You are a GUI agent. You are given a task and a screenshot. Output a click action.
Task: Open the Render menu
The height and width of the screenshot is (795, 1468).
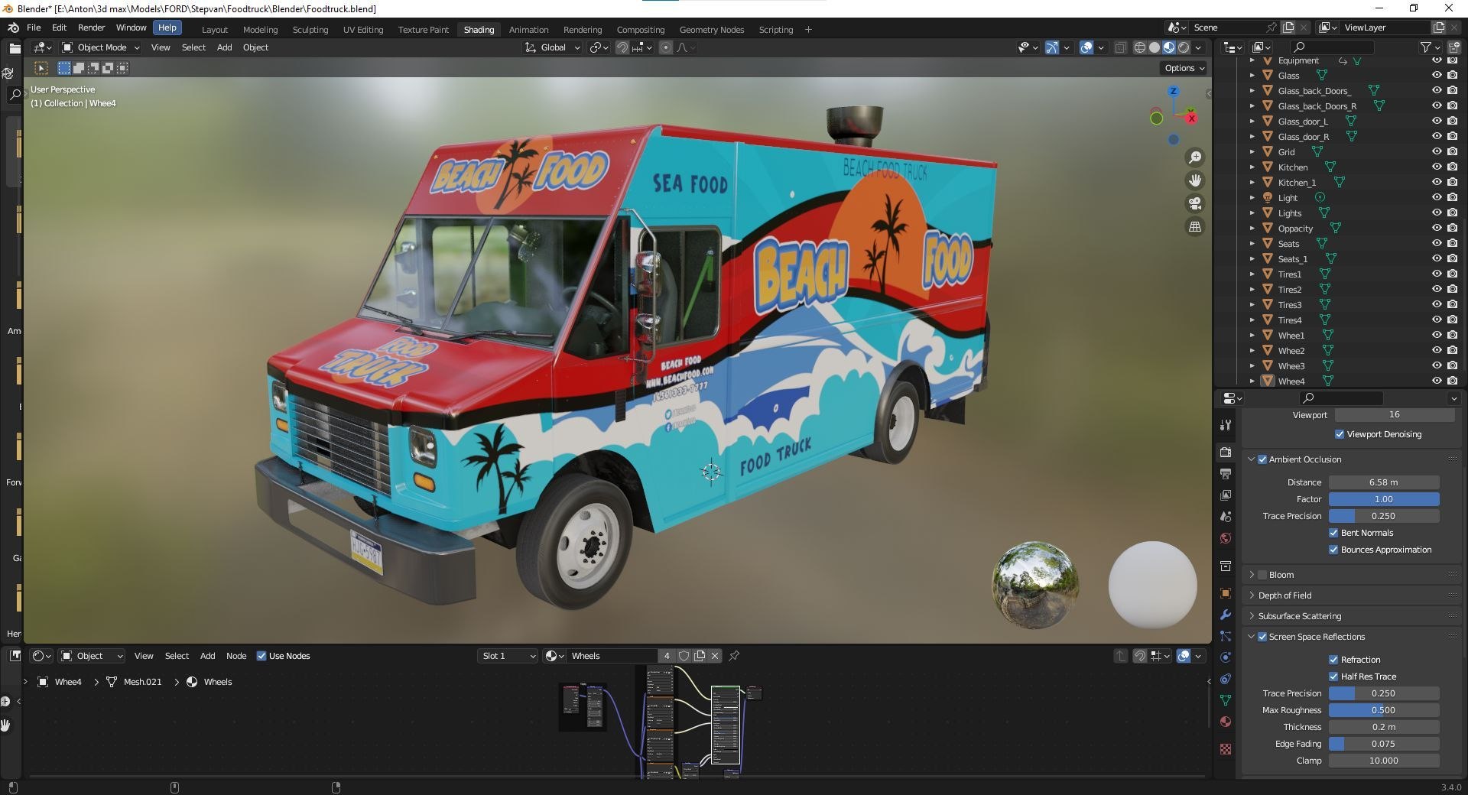point(91,28)
